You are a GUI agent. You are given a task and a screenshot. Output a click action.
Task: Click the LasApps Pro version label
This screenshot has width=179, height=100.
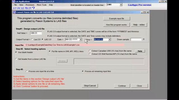click(x=140, y=5)
